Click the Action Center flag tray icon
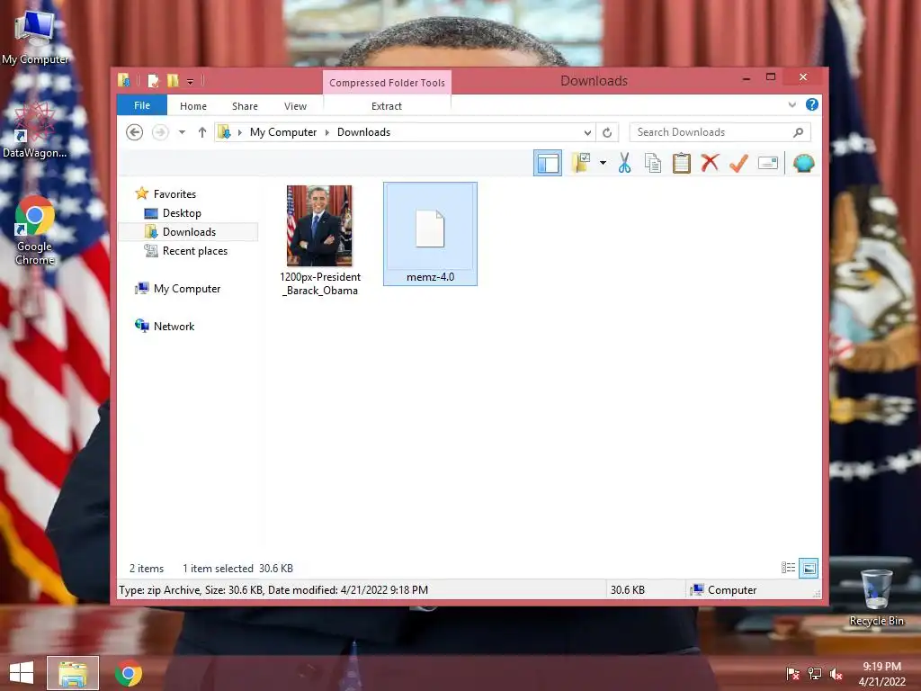 pyautogui.click(x=793, y=673)
